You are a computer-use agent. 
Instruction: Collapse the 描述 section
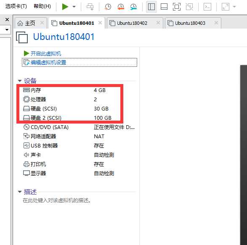pos(20,192)
